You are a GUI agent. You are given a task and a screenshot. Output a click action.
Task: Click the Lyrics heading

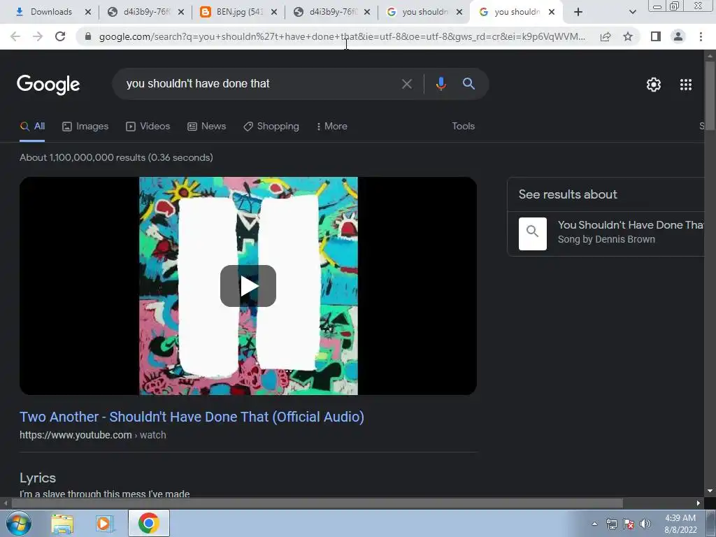[x=38, y=478]
